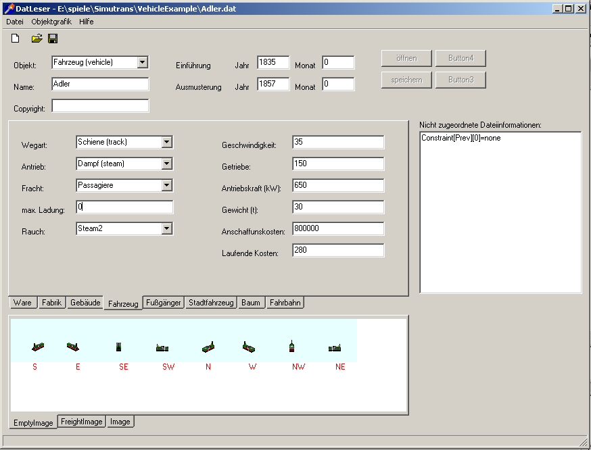Switch to the Gebäude tab
Screen dimensions: 591x450
point(85,303)
